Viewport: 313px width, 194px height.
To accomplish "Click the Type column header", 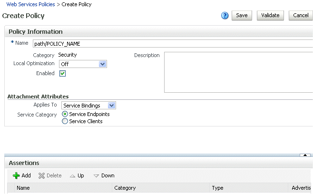I will (x=249, y=188).
